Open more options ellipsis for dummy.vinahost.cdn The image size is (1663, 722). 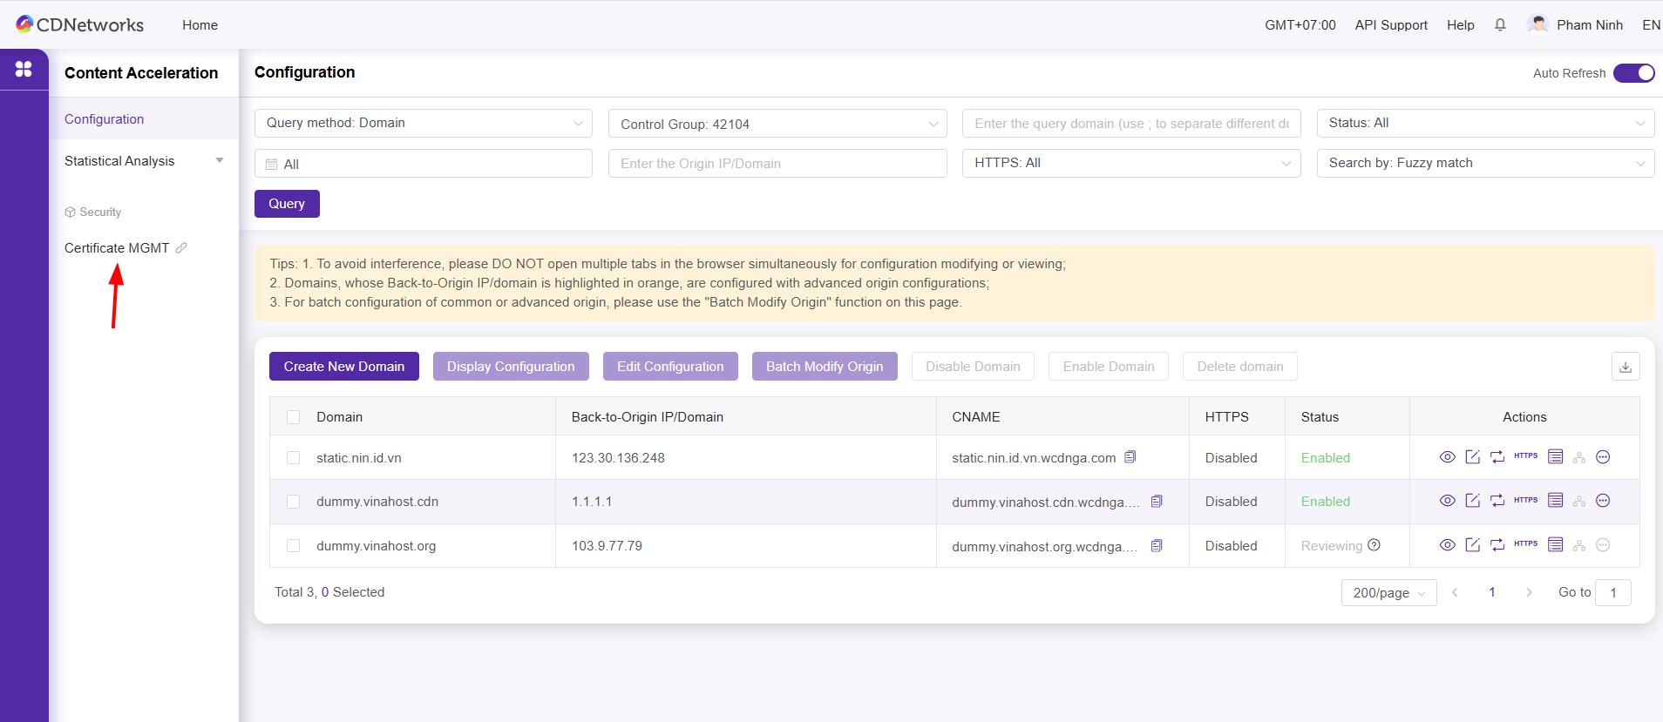coord(1603,501)
